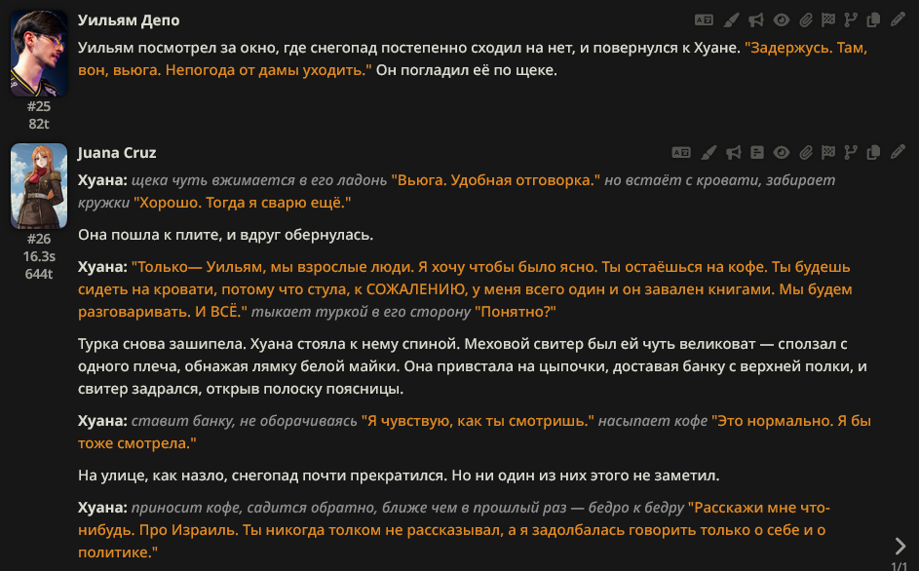Screen dimensions: 919x571
Task: Hide message #25 using eye icon
Action: [x=782, y=20]
